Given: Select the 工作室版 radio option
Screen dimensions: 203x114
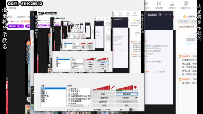Looking at the screenshot, I should (156, 72).
